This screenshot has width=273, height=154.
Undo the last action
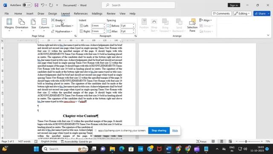click(43, 5)
